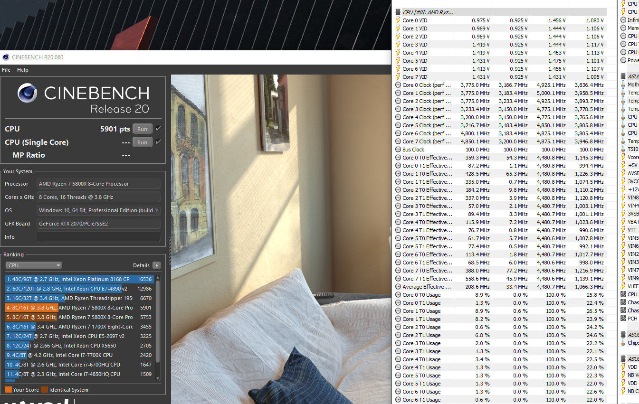This screenshot has width=639, height=404.
Task: Click the Core 0 Clock sensor icon
Action: pos(398,85)
